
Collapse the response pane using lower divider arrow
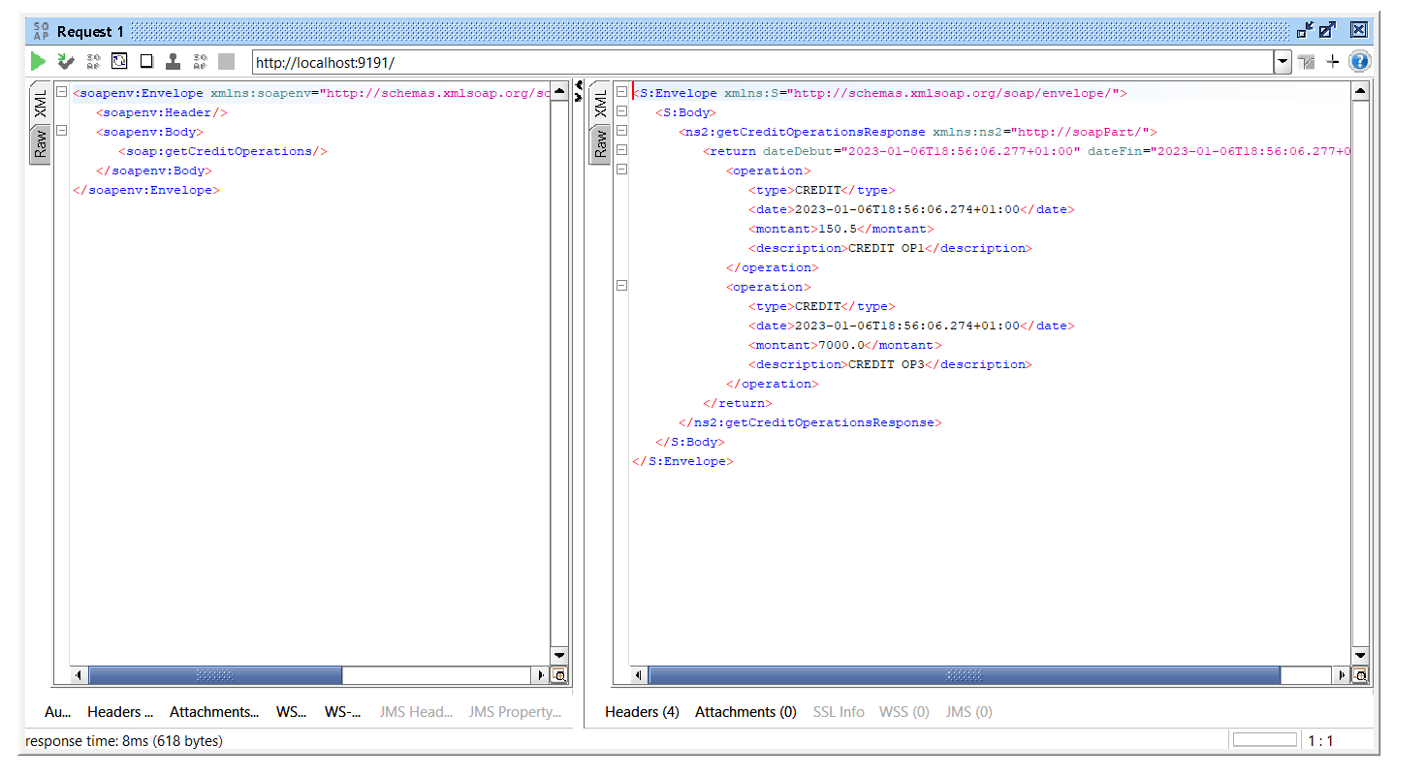580,98
